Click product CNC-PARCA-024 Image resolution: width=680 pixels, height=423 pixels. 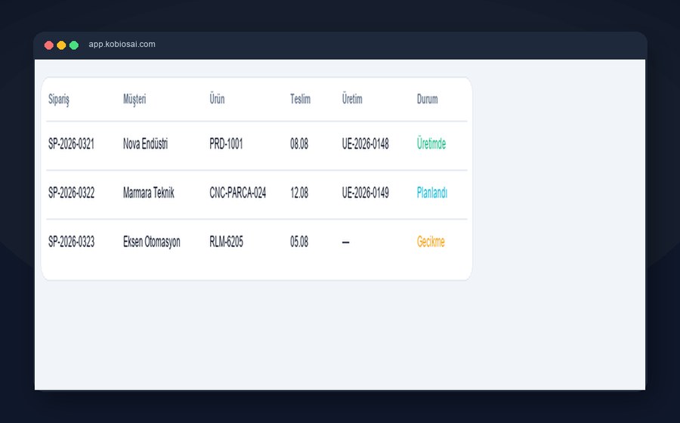pyautogui.click(x=238, y=193)
